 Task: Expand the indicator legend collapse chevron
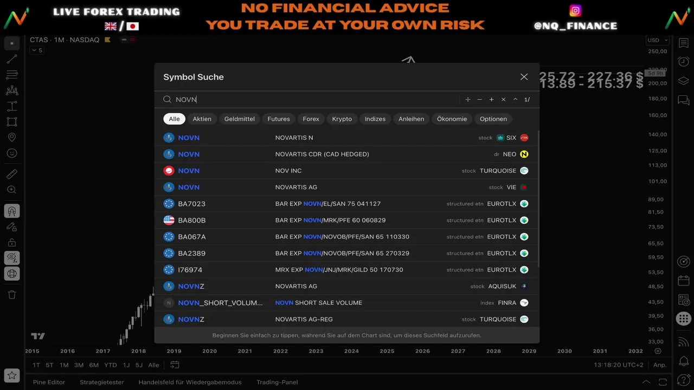[x=37, y=50]
